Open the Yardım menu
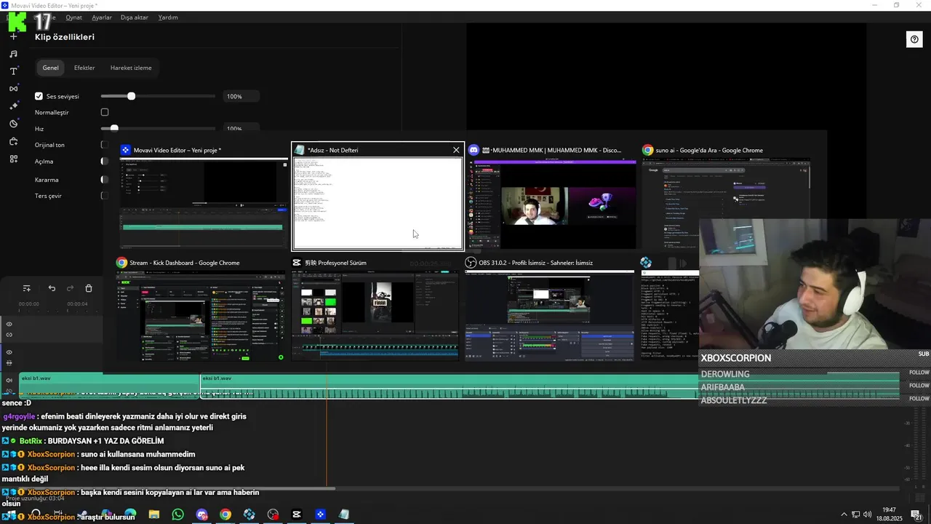 [x=168, y=17]
